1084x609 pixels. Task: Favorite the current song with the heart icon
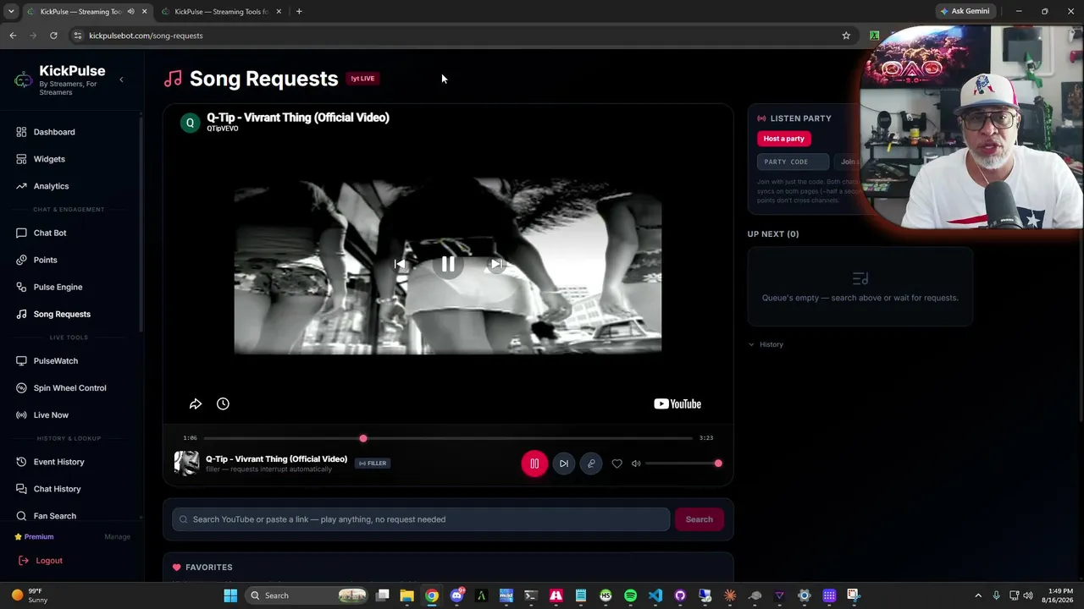(x=617, y=464)
